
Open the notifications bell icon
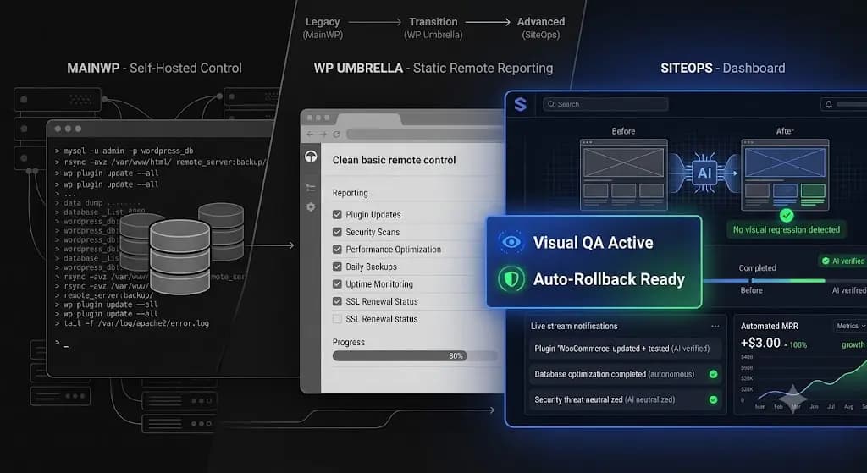828,104
